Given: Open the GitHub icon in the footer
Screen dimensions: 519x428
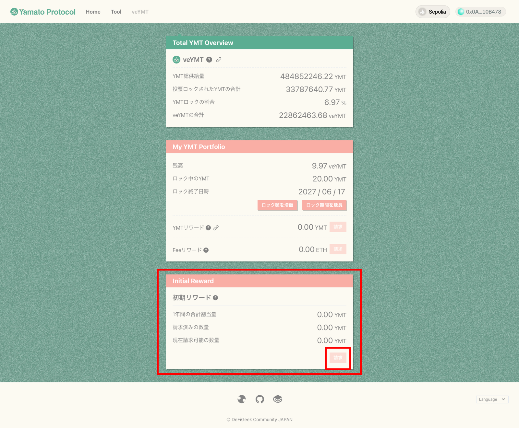Looking at the screenshot, I should 259,399.
